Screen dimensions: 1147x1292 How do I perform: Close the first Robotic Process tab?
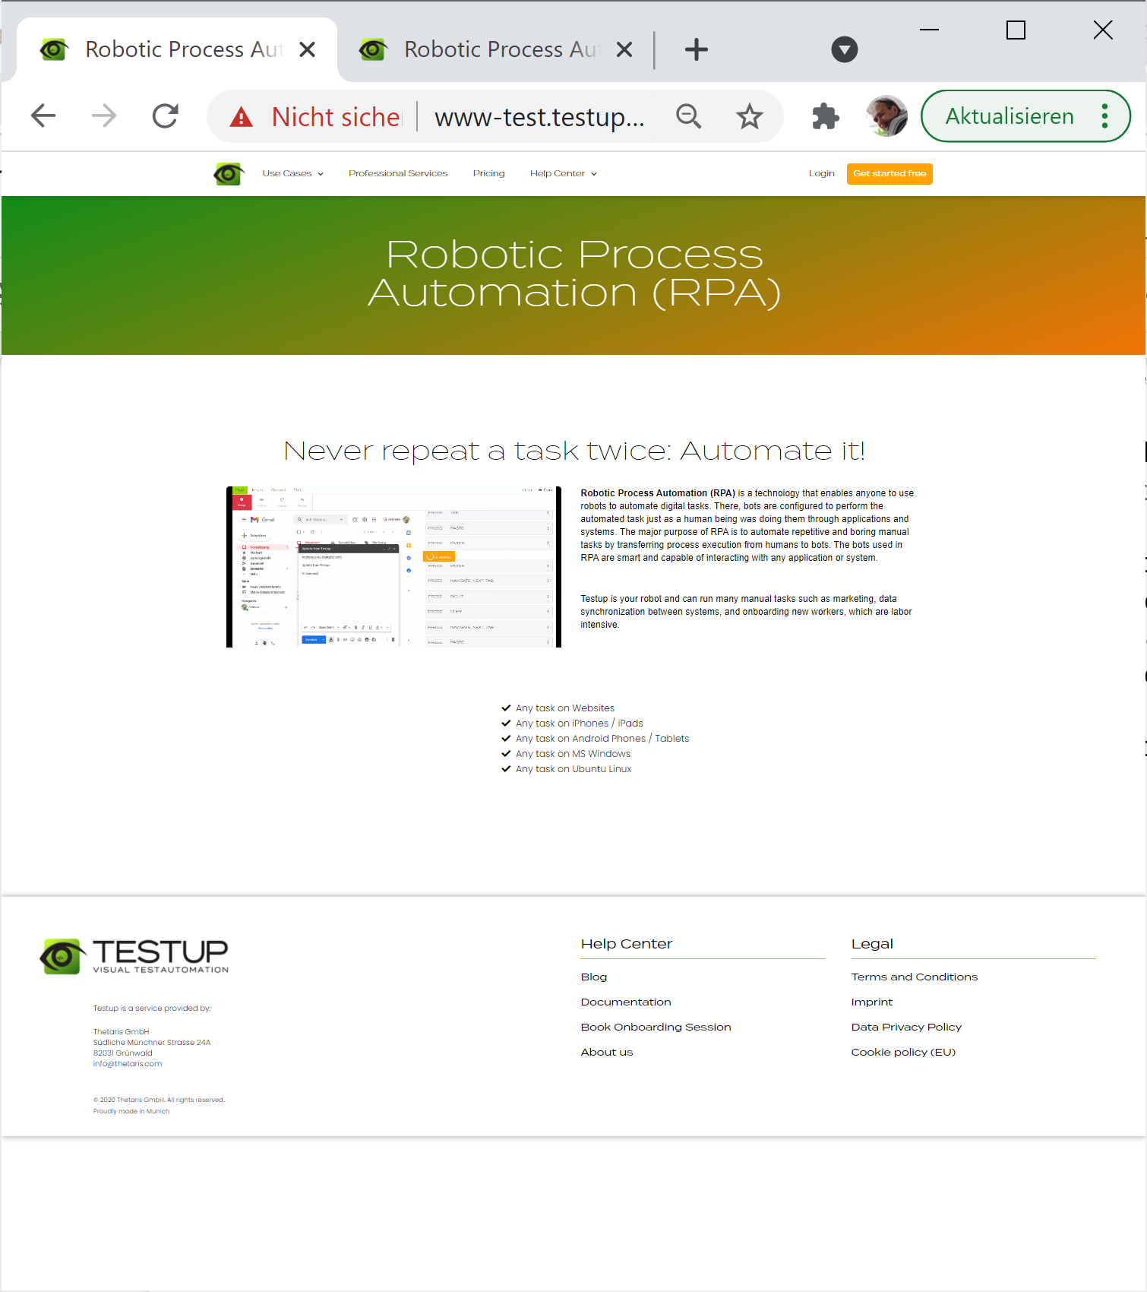tap(308, 49)
